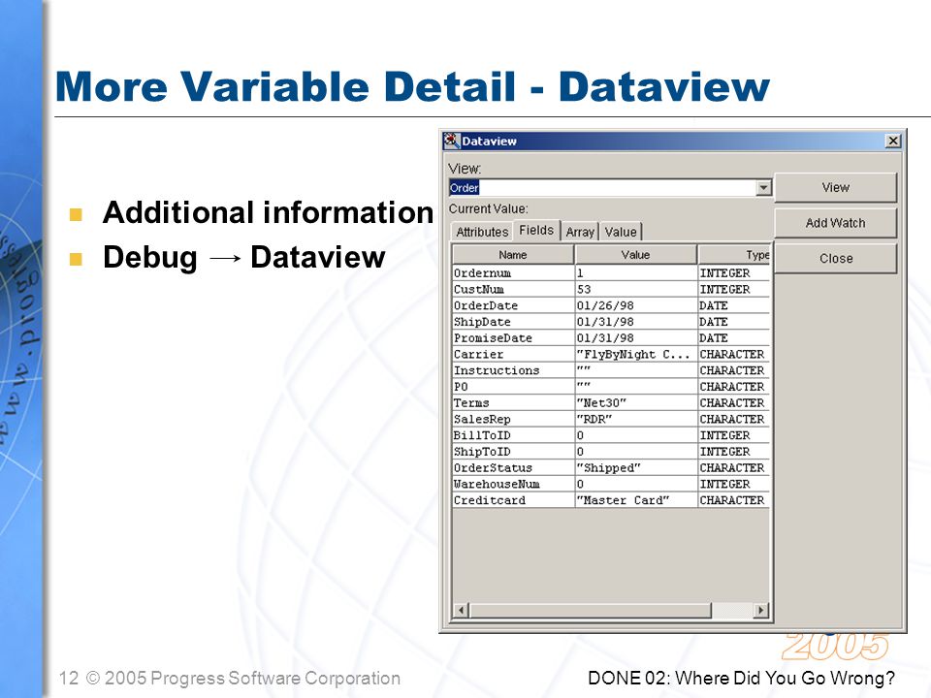This screenshot has width=931, height=698.
Task: Switch to the Fields tab
Action: click(536, 231)
